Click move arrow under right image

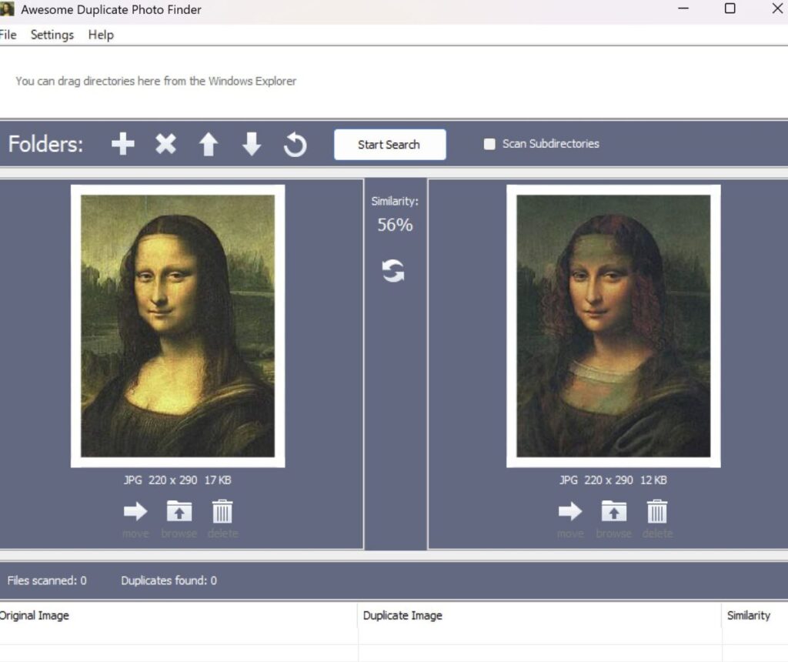pos(570,512)
